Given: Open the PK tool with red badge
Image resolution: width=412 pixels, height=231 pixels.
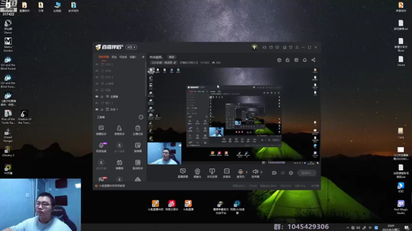Looking at the screenshot, I should point(101,179).
